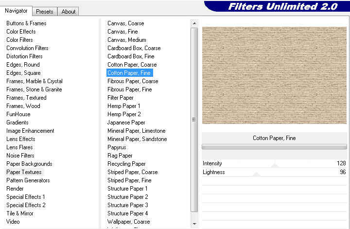Open the About tab
The image size is (350, 229).
pyautogui.click(x=69, y=11)
